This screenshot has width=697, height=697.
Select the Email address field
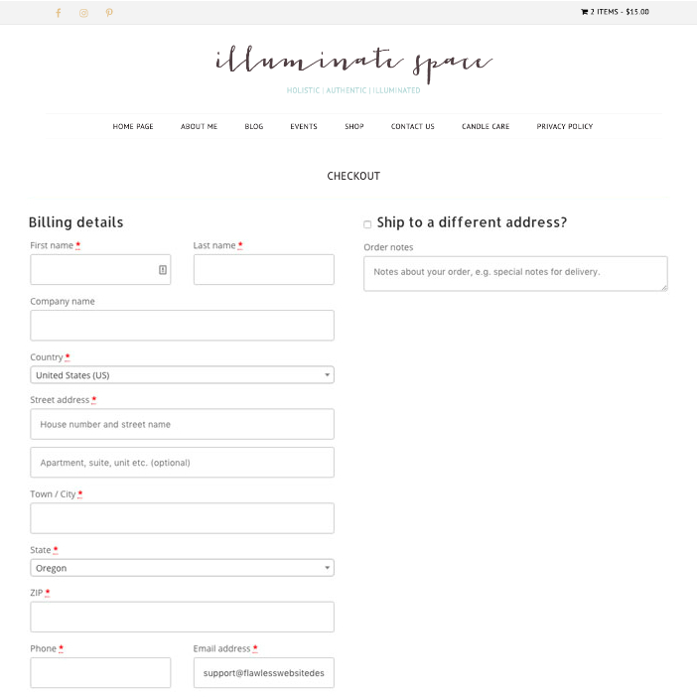263,672
